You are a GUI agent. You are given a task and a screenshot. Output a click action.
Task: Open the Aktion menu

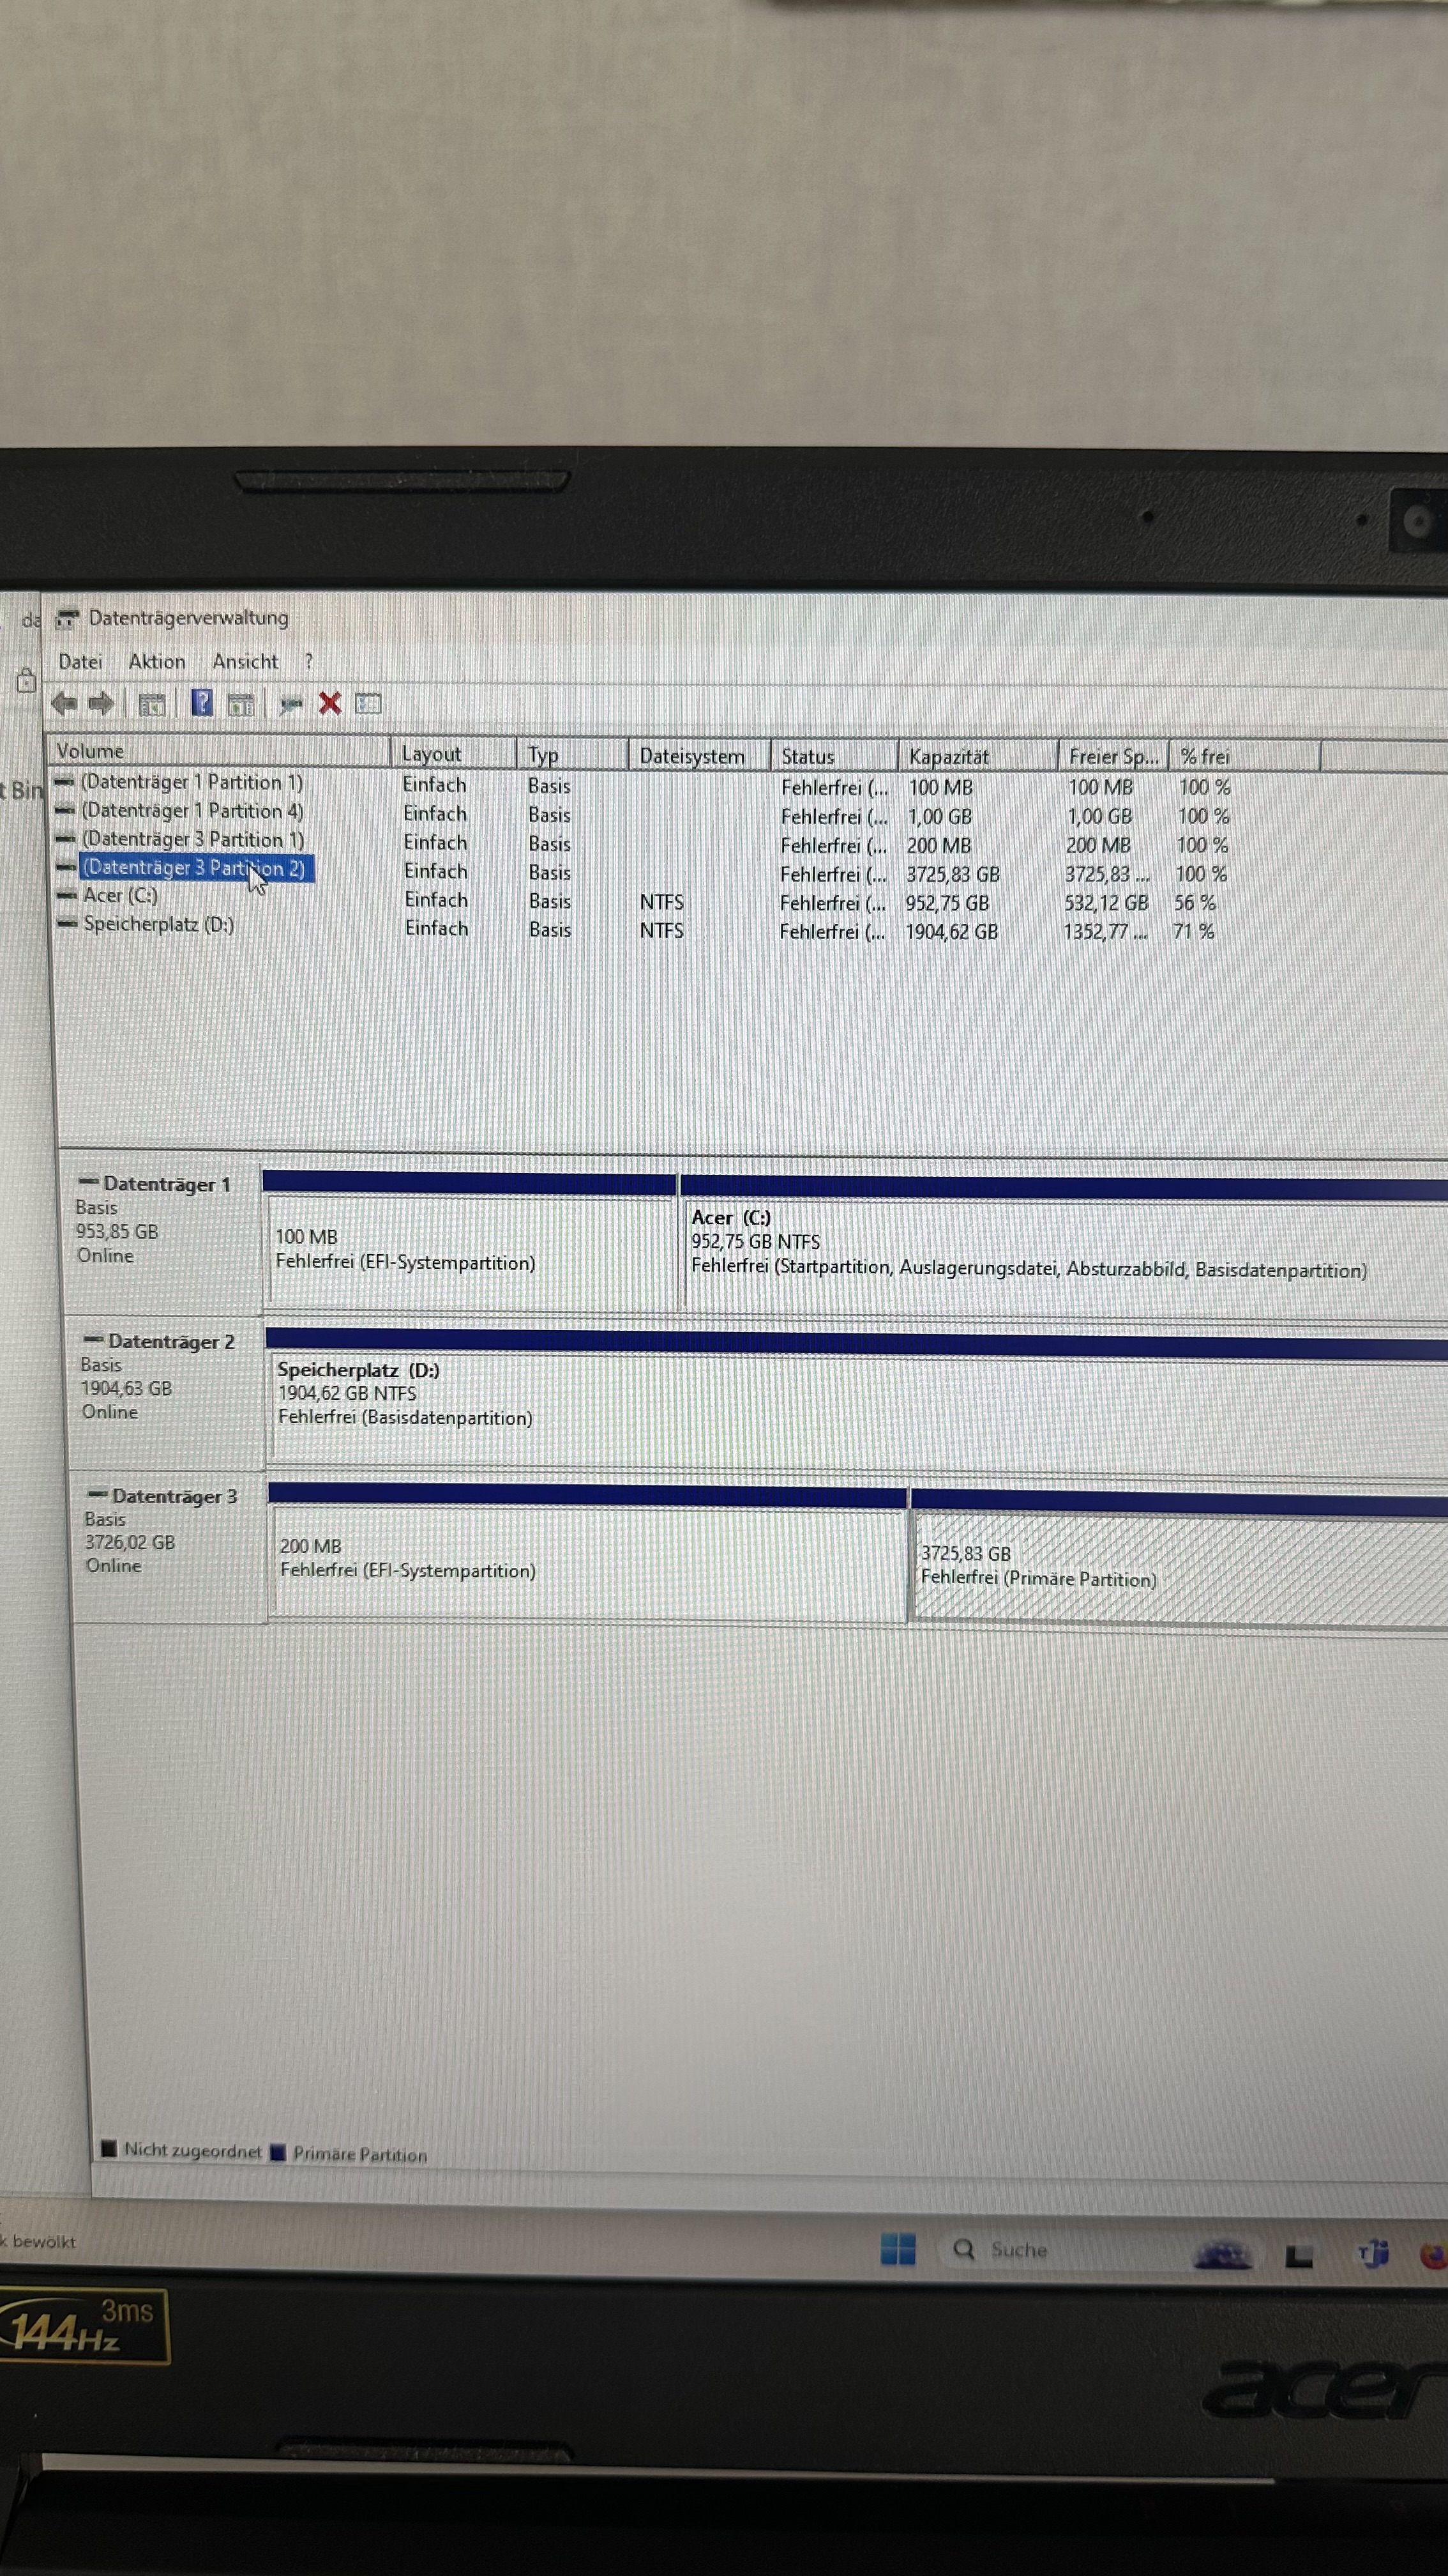[157, 661]
